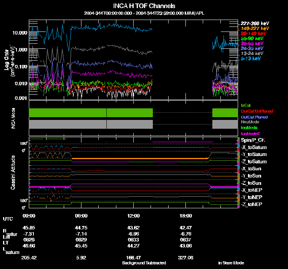Click the Spin/P_CK attitude label
The height and width of the screenshot is (269, 288).
pos(253,140)
